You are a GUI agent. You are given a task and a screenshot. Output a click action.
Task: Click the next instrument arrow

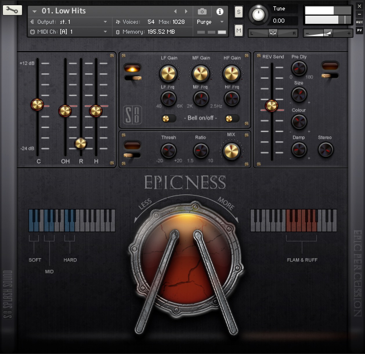[186, 11]
